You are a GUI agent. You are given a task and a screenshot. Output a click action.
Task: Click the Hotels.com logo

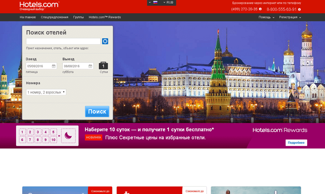39,6
